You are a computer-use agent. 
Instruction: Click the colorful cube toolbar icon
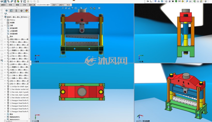(18, 1)
